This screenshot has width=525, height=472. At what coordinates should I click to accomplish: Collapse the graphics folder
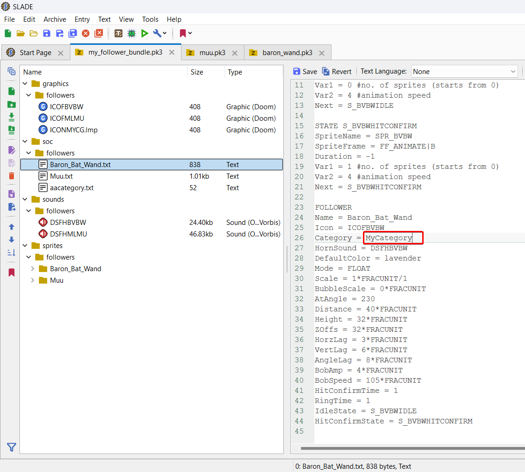25,83
